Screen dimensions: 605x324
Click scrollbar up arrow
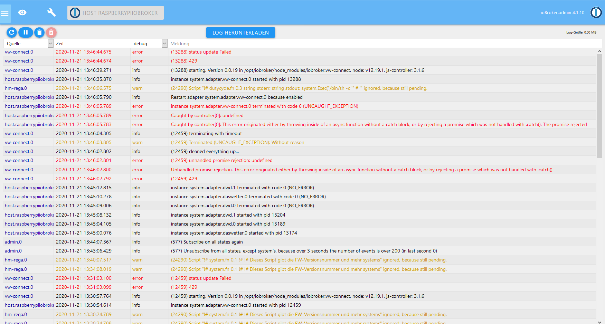coord(599,51)
